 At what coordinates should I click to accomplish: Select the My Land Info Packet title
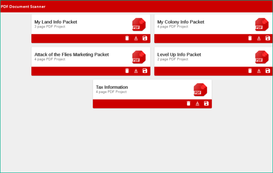[56, 22]
